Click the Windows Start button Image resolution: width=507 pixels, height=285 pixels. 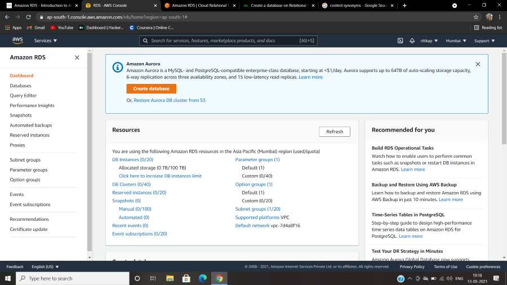pos(8,278)
